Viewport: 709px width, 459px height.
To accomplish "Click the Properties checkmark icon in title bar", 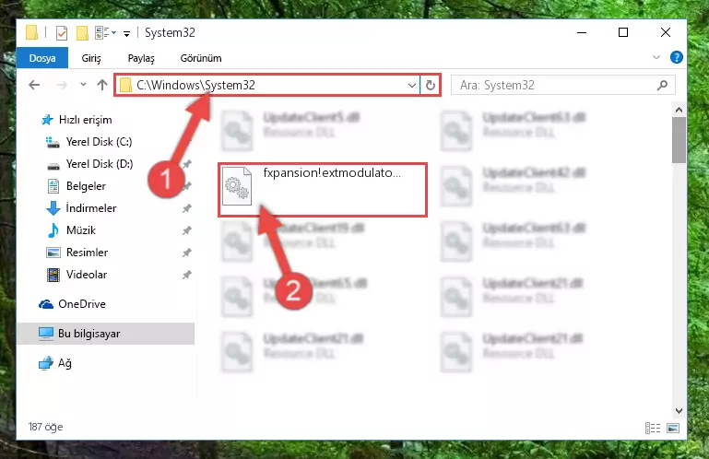I will coord(62,33).
